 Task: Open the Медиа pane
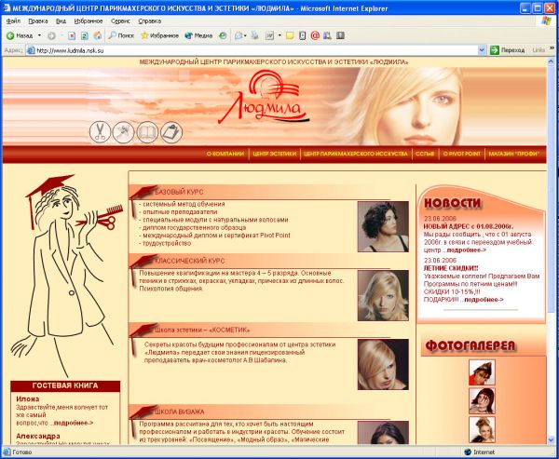(198, 35)
